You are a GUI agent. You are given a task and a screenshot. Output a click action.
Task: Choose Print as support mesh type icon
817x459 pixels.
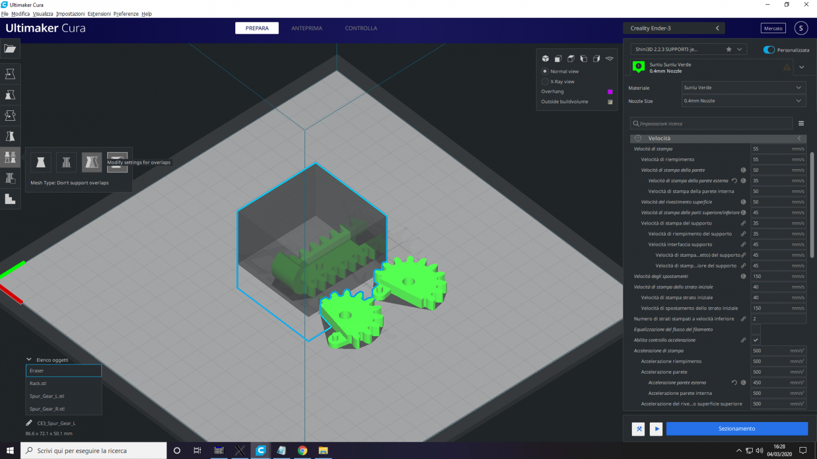(x=66, y=162)
